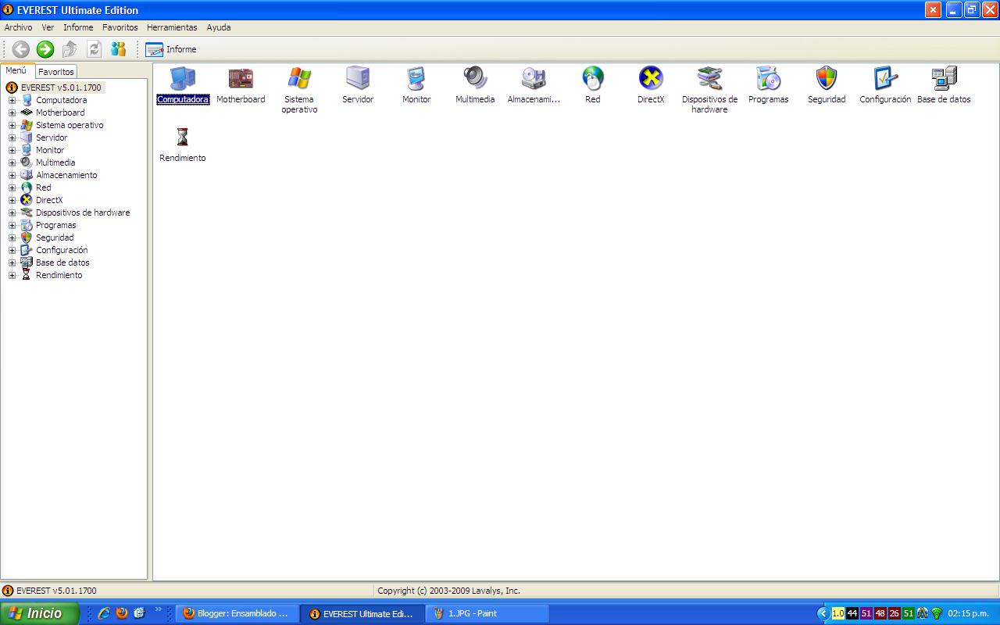This screenshot has width=1000, height=625.
Task: Expand the Dispositivos de hardware tree node
Action: [12, 212]
